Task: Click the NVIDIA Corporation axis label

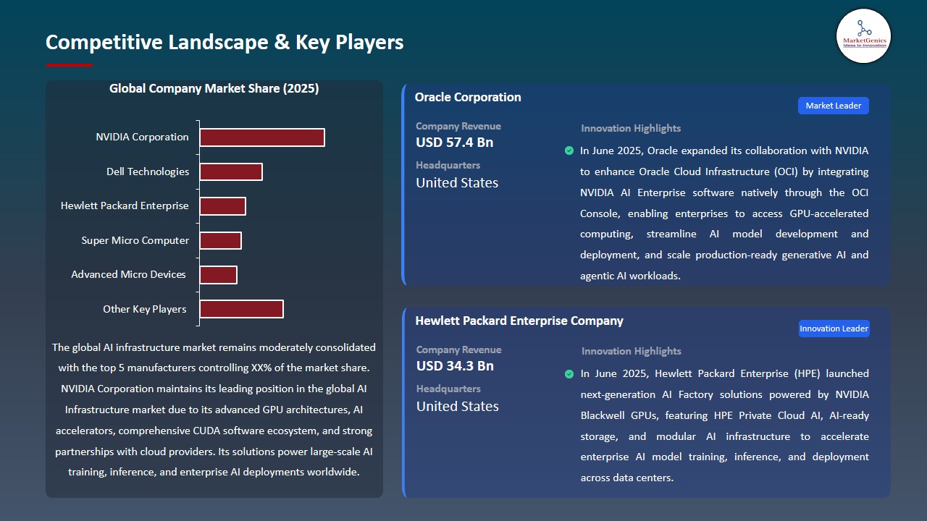Action: [142, 137]
